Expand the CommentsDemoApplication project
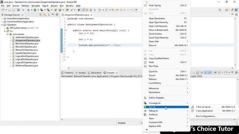The image size is (239, 134). [x=2, y=22]
